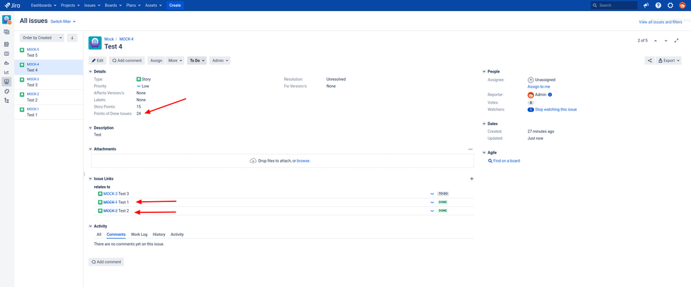Switch to the All activity tab
Image resolution: width=691 pixels, height=287 pixels.
click(x=99, y=234)
